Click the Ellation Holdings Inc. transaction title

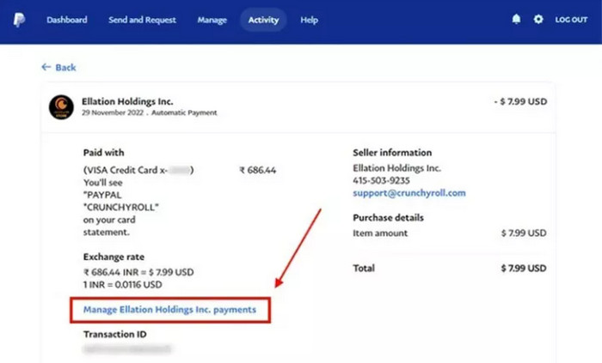tap(126, 101)
